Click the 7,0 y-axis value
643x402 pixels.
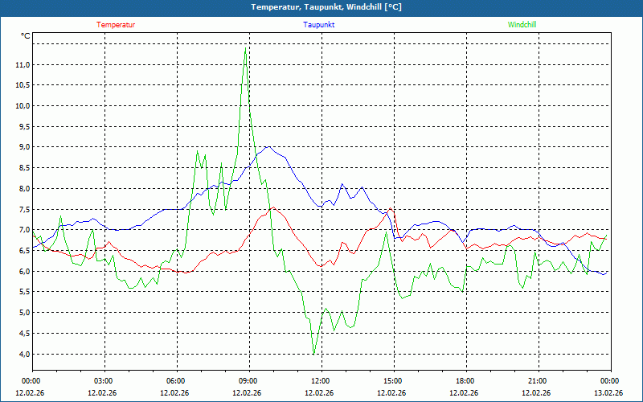(24, 230)
